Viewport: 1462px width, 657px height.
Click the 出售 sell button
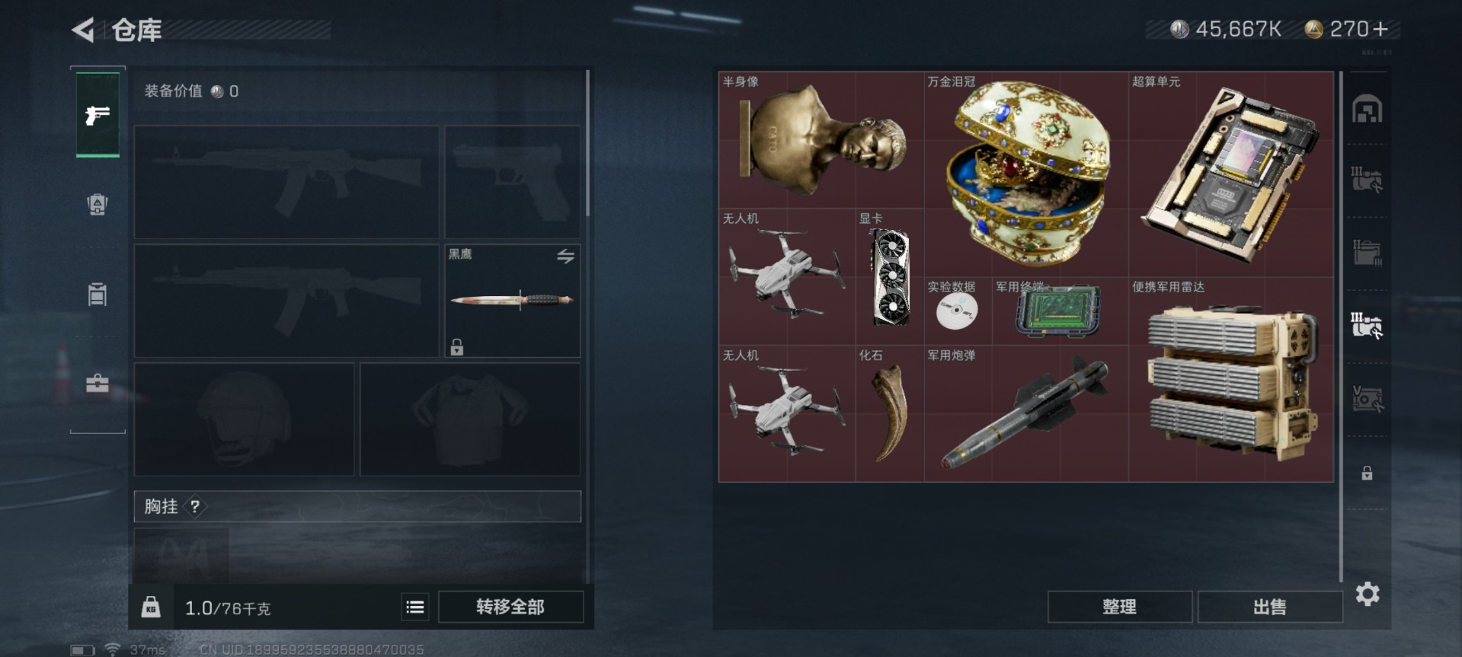(x=1270, y=607)
